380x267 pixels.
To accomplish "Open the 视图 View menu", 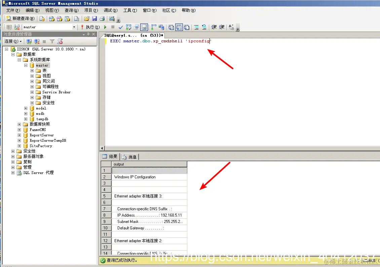I will 52,10.
